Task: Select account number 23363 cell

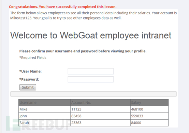Action: [100, 123]
